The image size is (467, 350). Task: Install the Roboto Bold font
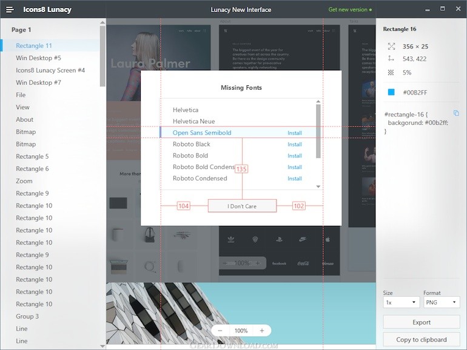[x=295, y=156]
